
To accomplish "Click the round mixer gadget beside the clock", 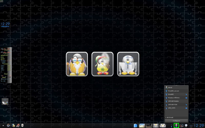I will tap(191, 126).
